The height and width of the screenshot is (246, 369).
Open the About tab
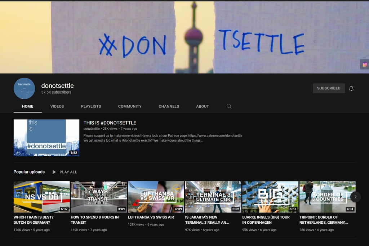(203, 106)
